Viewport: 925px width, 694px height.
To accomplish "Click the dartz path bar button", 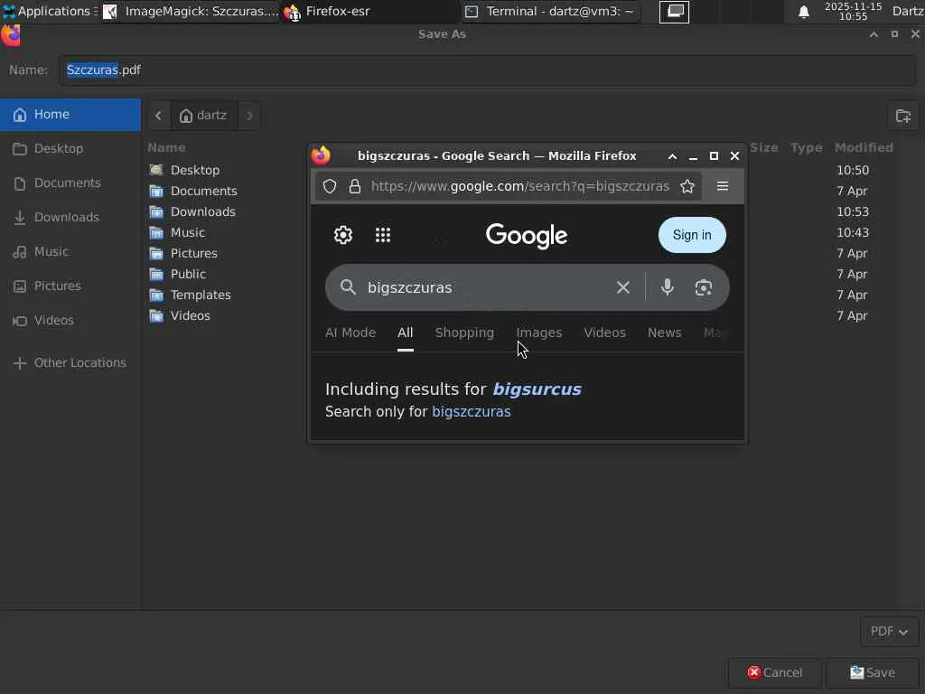I will [x=203, y=116].
